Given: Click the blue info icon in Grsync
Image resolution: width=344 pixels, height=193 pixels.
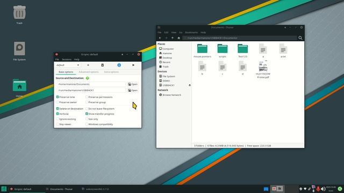Looking at the screenshot, I should [x=119, y=65].
